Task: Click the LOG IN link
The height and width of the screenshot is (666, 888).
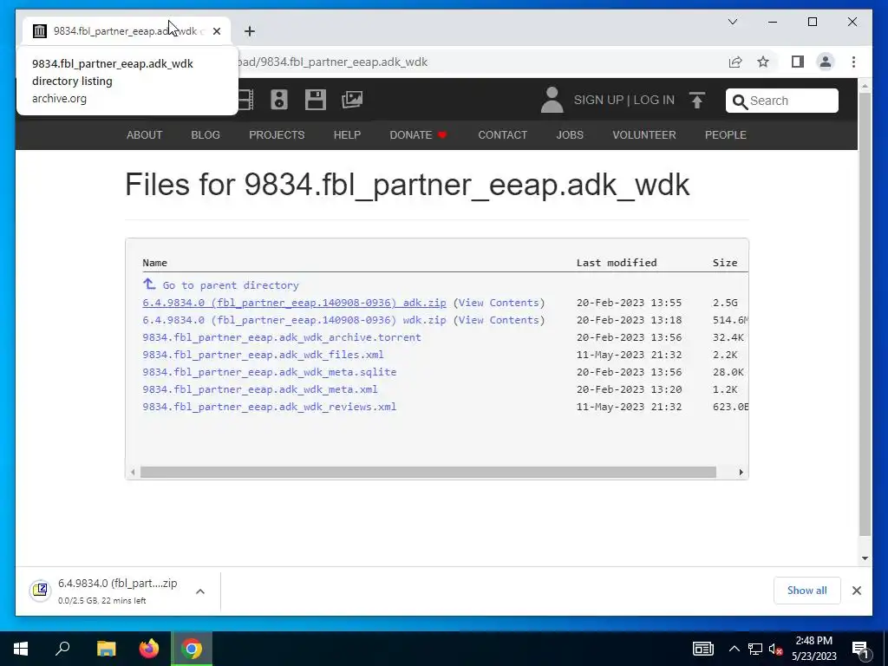Action: click(x=654, y=100)
